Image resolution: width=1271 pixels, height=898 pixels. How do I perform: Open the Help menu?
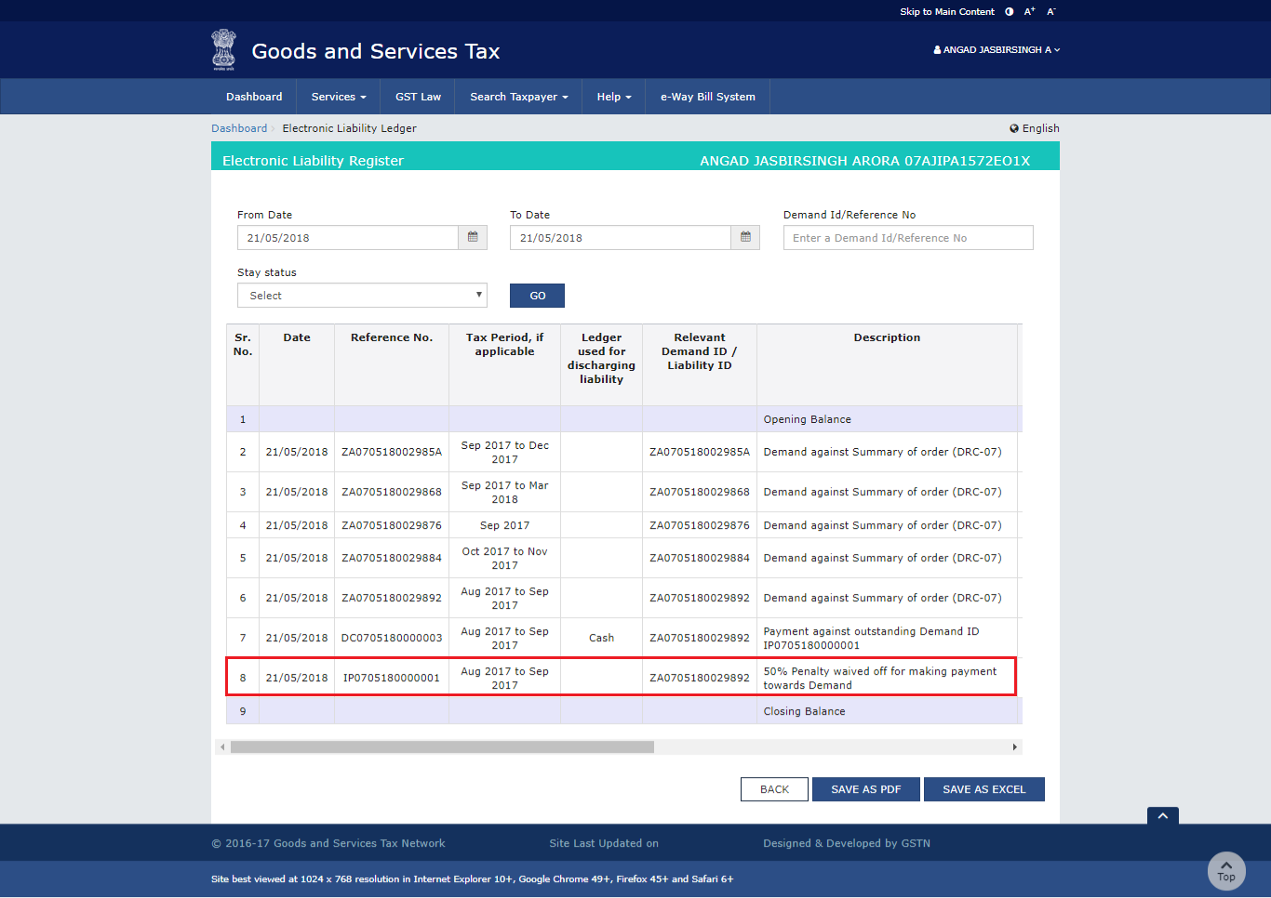614,96
